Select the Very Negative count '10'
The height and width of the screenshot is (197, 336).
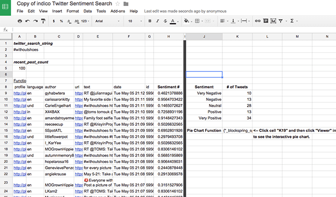[x=238, y=93]
